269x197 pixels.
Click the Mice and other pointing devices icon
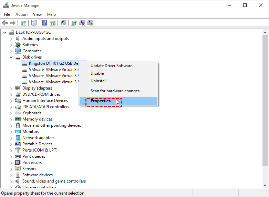(18, 125)
